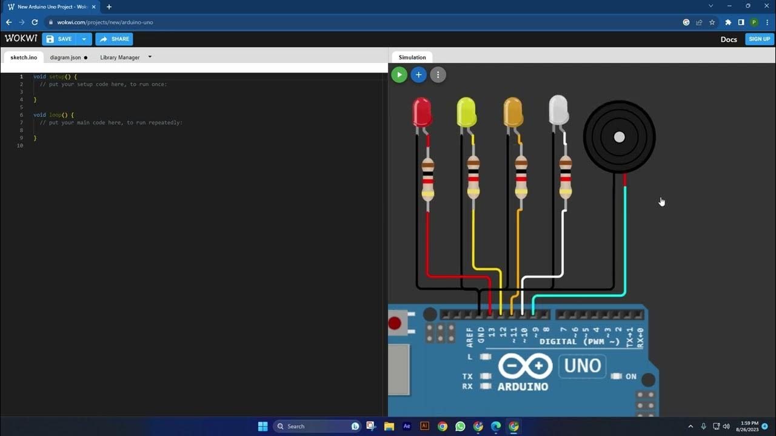Viewport: 776px width, 436px height.
Task: Click the Google icon in address bar
Action: 686,22
